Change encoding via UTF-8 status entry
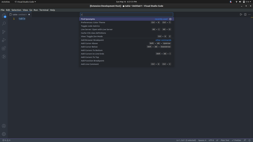The height and width of the screenshot is (142, 253). (211, 140)
